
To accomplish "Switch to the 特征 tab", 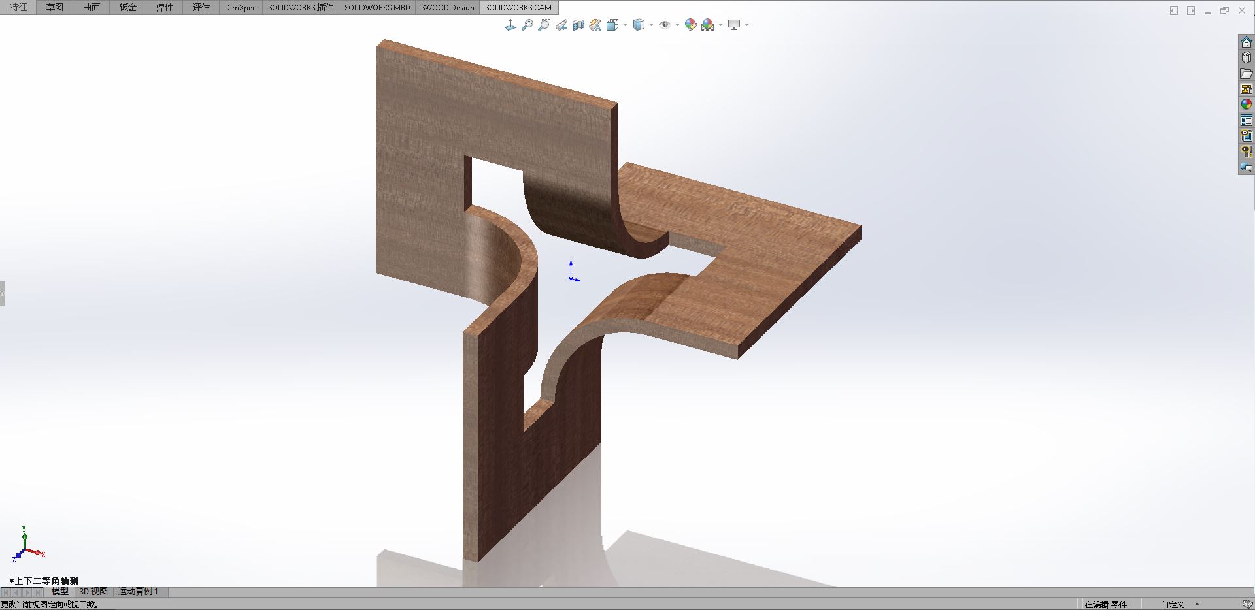I will pos(18,7).
